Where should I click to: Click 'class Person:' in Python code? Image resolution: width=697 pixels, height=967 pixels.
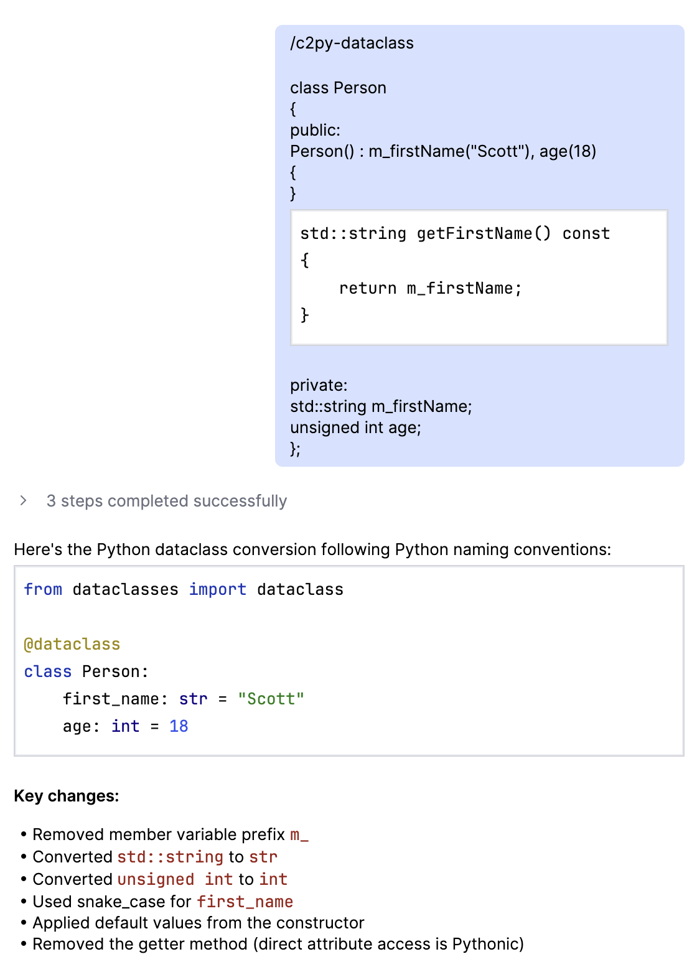click(87, 671)
